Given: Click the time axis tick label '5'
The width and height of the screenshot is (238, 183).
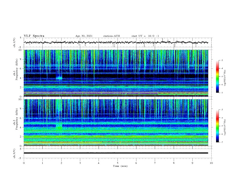Looking at the screenshot, I should pyautogui.click(x=117, y=163).
